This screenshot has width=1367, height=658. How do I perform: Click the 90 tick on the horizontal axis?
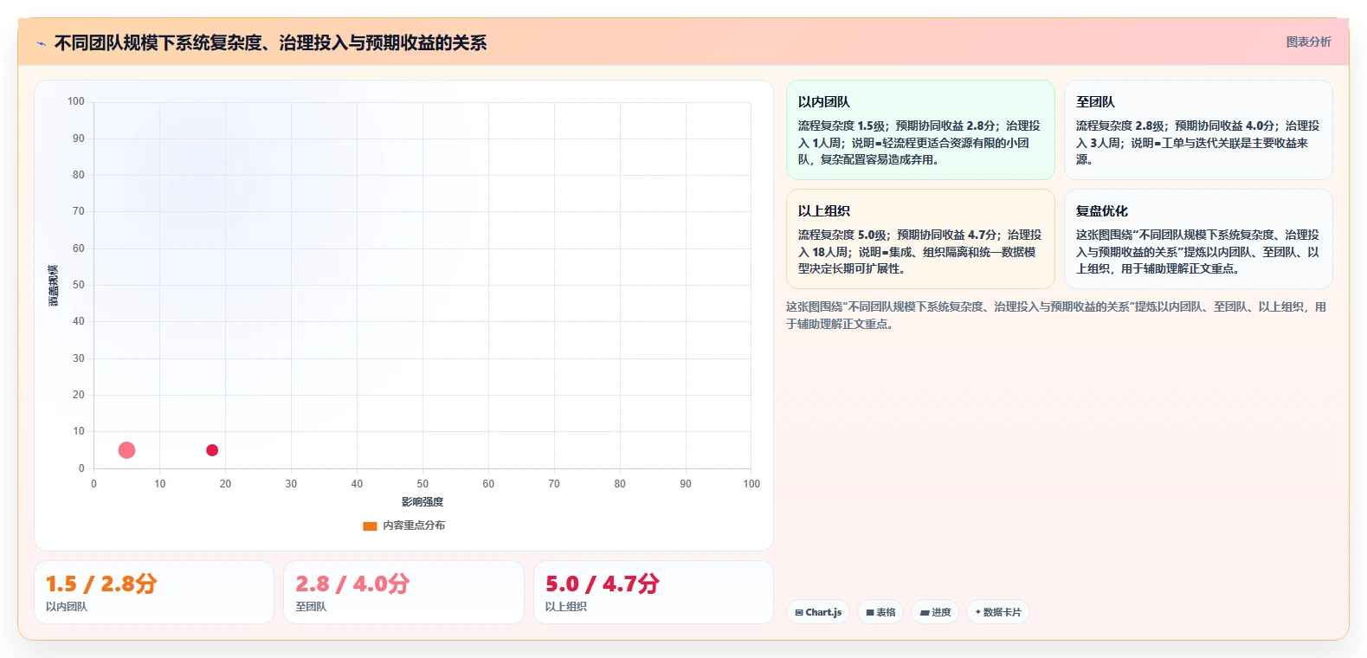click(686, 484)
